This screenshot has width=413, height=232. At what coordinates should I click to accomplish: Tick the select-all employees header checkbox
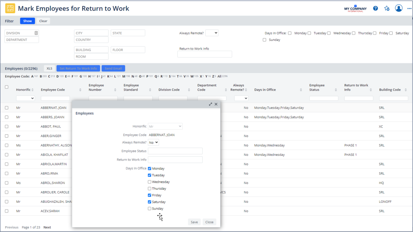[7, 87]
